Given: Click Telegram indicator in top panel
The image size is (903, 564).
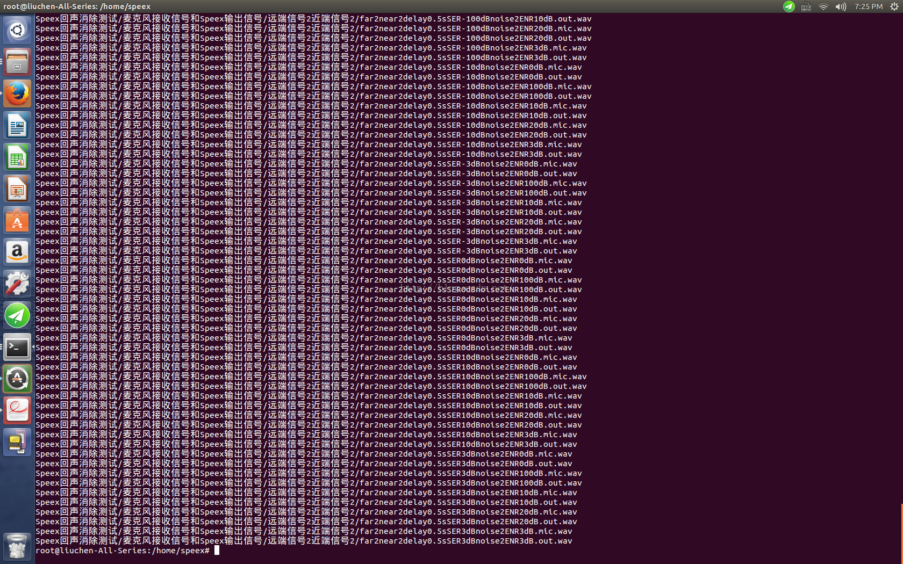Looking at the screenshot, I should coord(789,6).
